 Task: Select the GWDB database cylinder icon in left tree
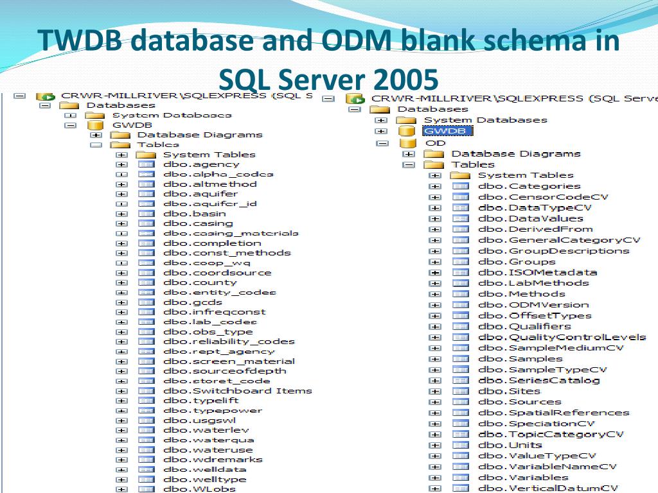[x=95, y=125]
